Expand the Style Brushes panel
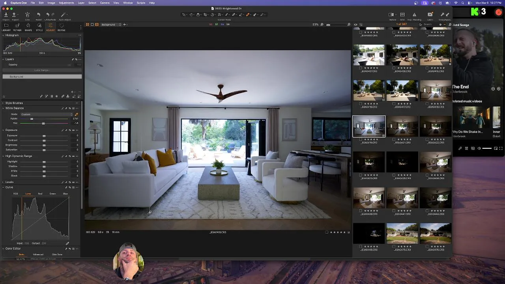Screen dimensions: 505x284 [x=3, y=103]
